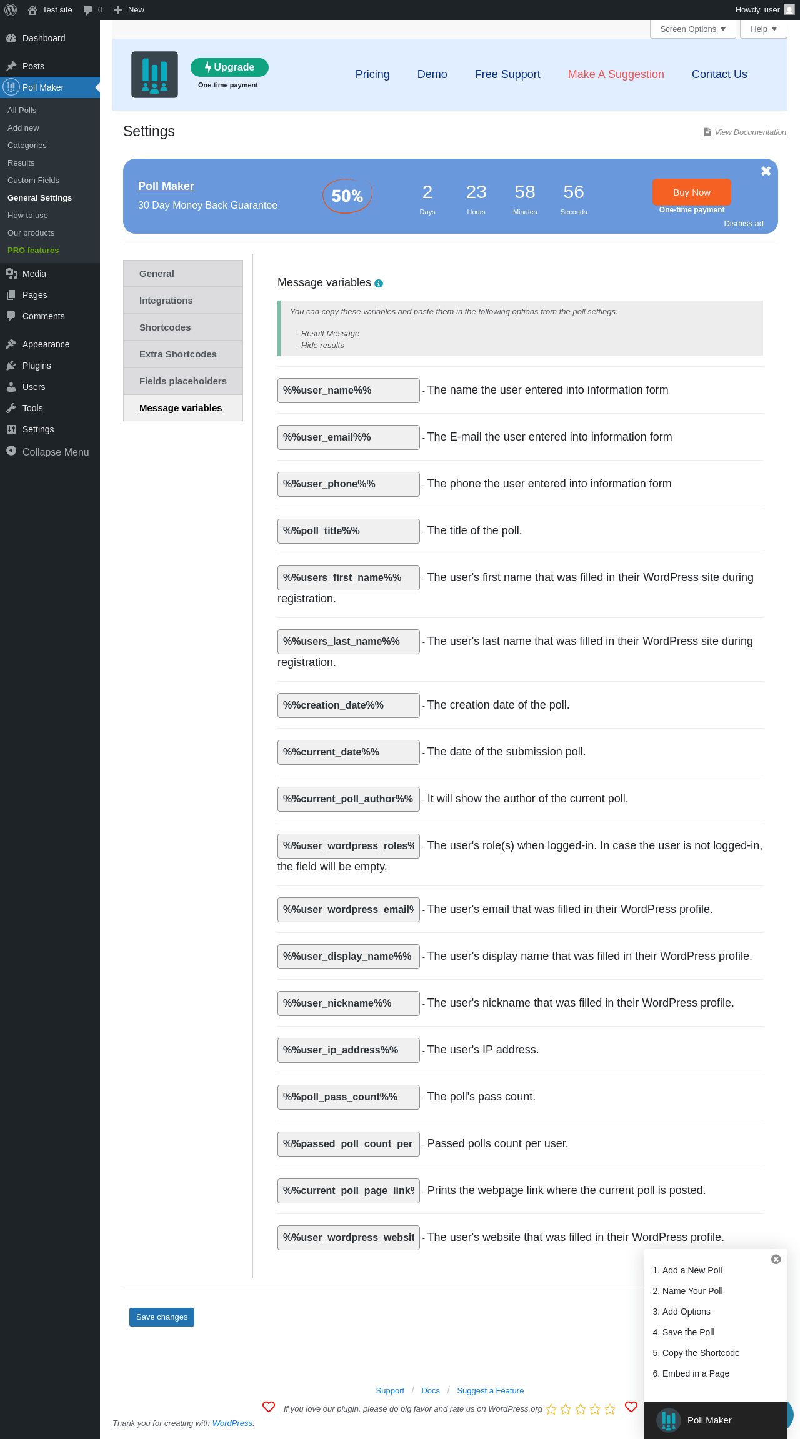Viewport: 800px width, 1439px height.
Task: Click the Message variables info icon
Action: click(379, 284)
